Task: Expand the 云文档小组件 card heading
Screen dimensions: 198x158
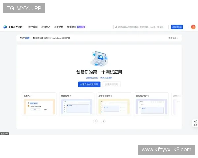Action: point(143,96)
